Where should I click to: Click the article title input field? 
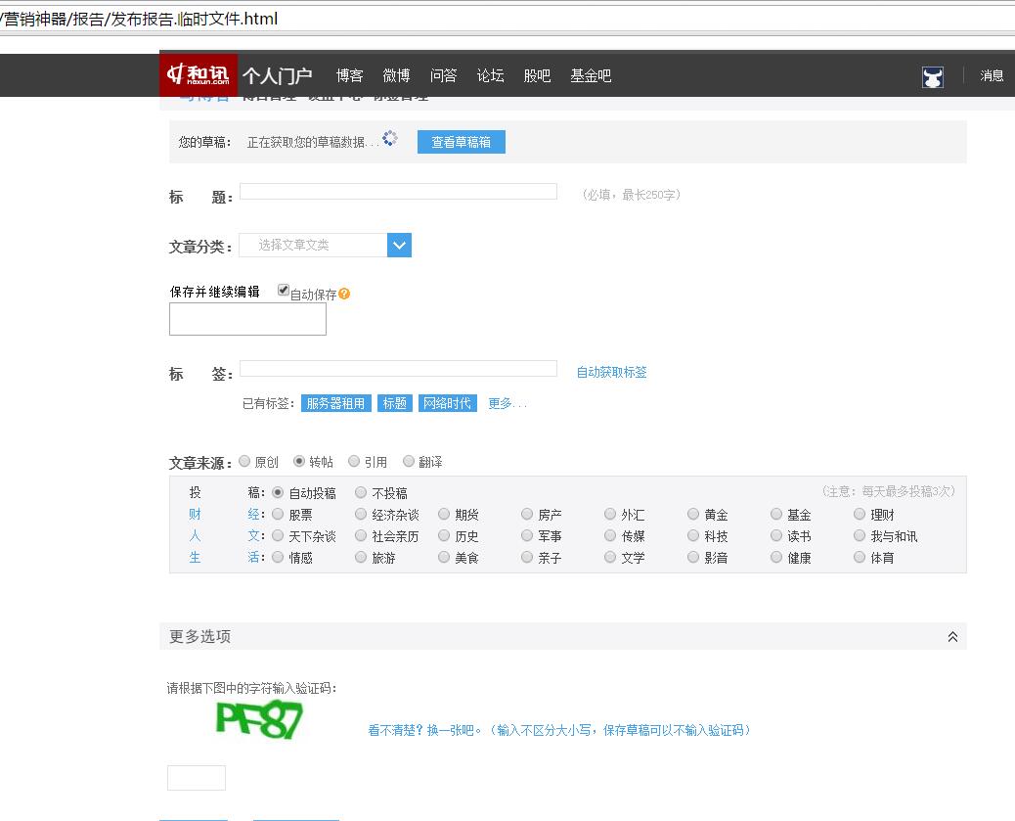coord(398,193)
